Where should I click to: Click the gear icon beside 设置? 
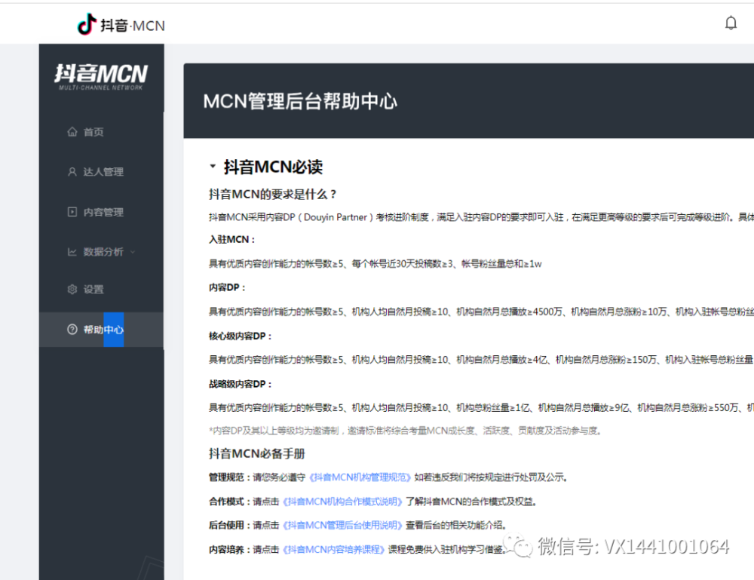pyautogui.click(x=72, y=289)
